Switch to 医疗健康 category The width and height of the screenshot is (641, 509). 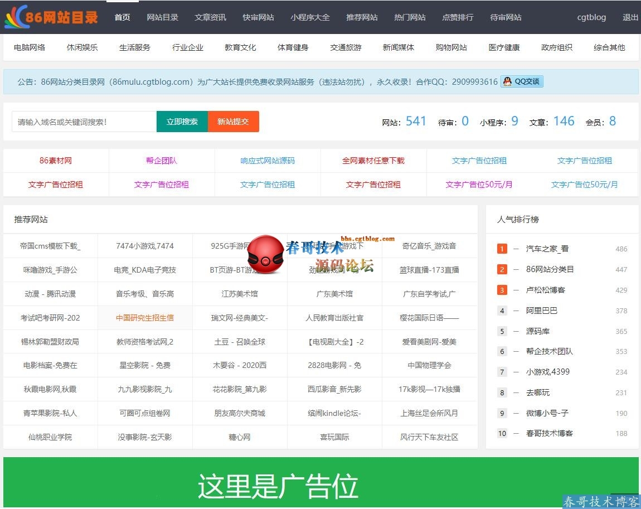coord(504,47)
